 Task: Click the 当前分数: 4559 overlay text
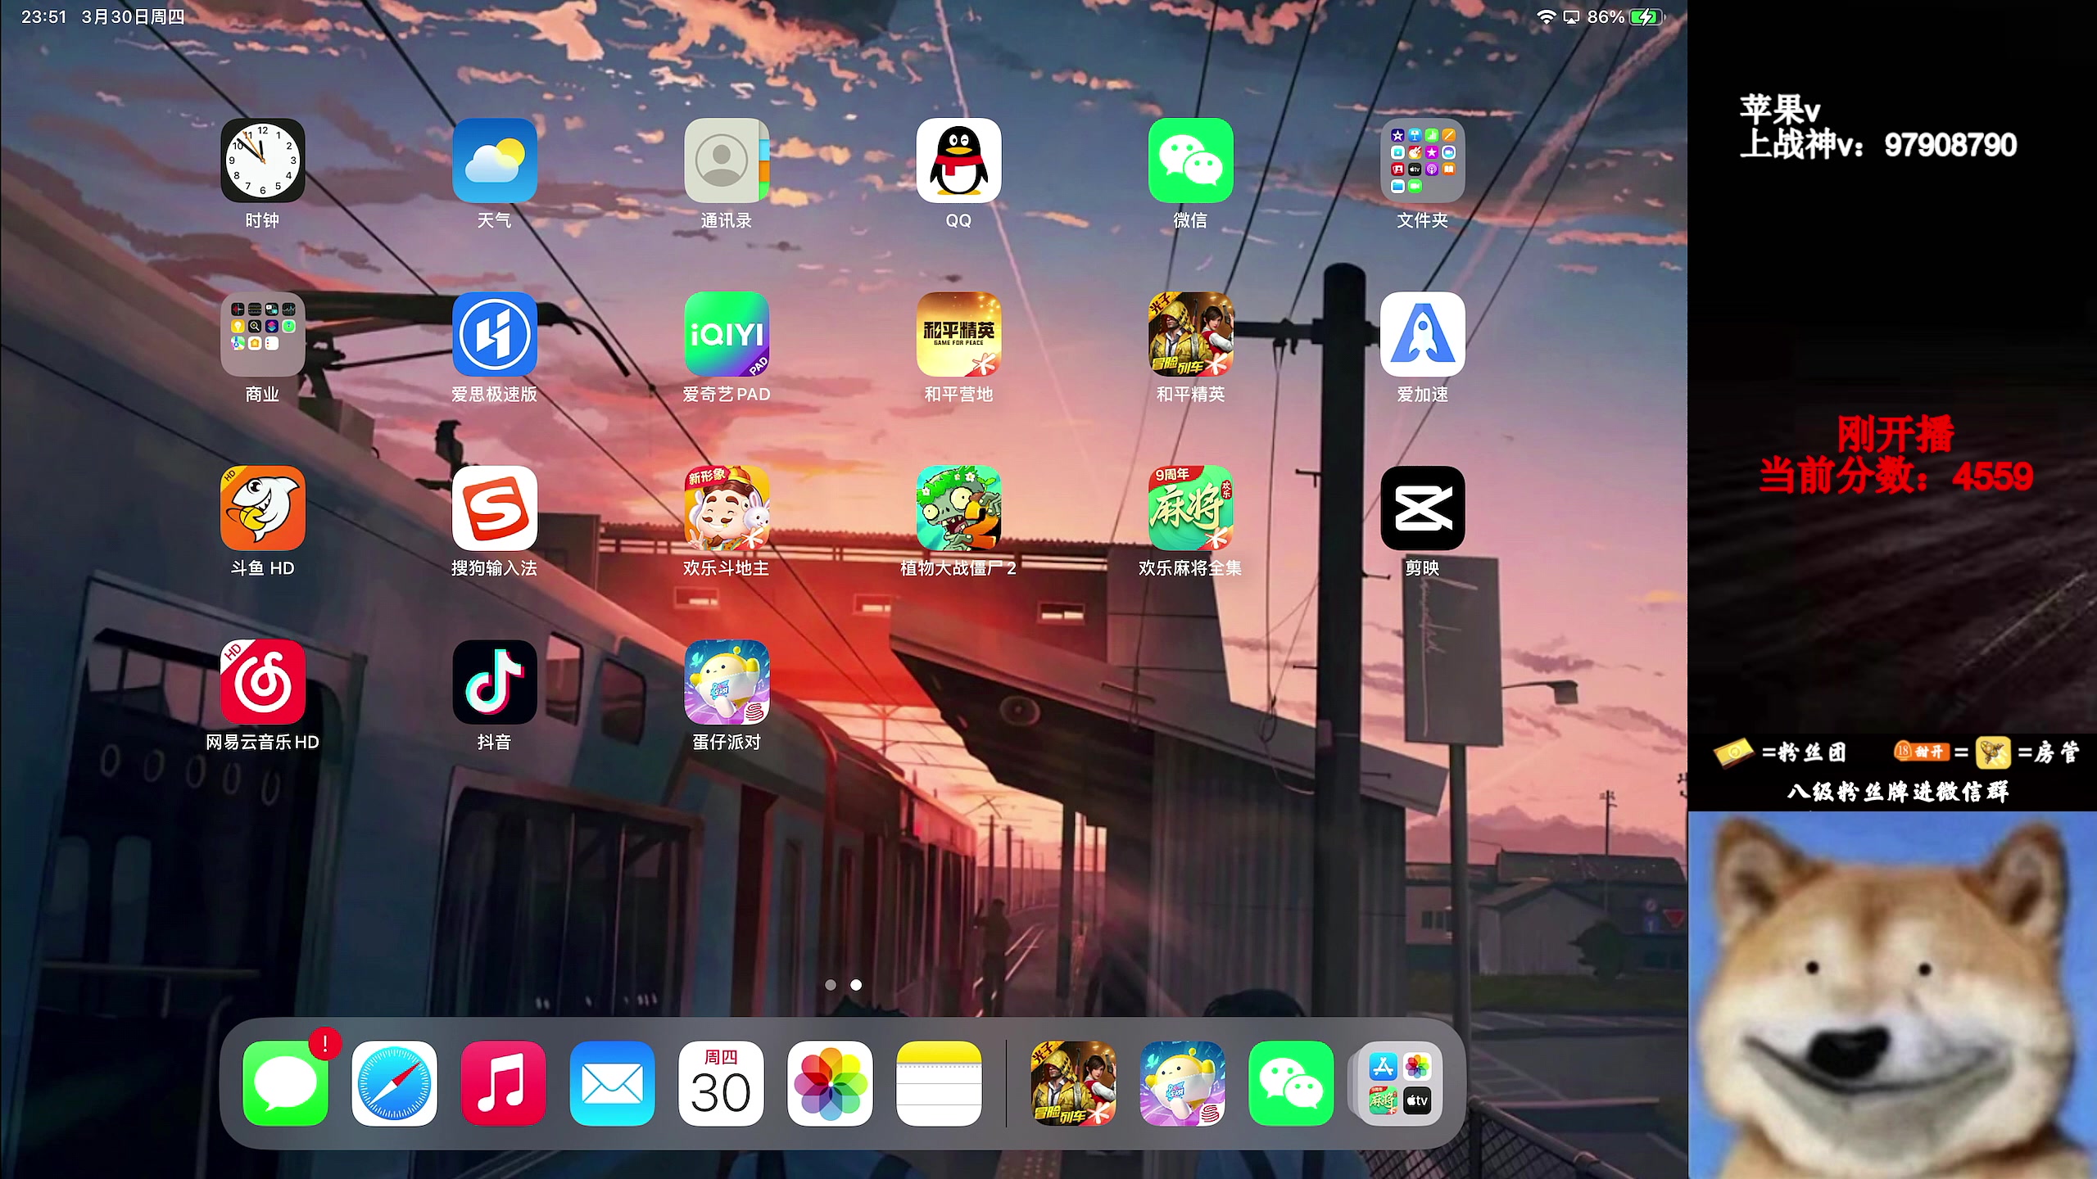point(1895,477)
